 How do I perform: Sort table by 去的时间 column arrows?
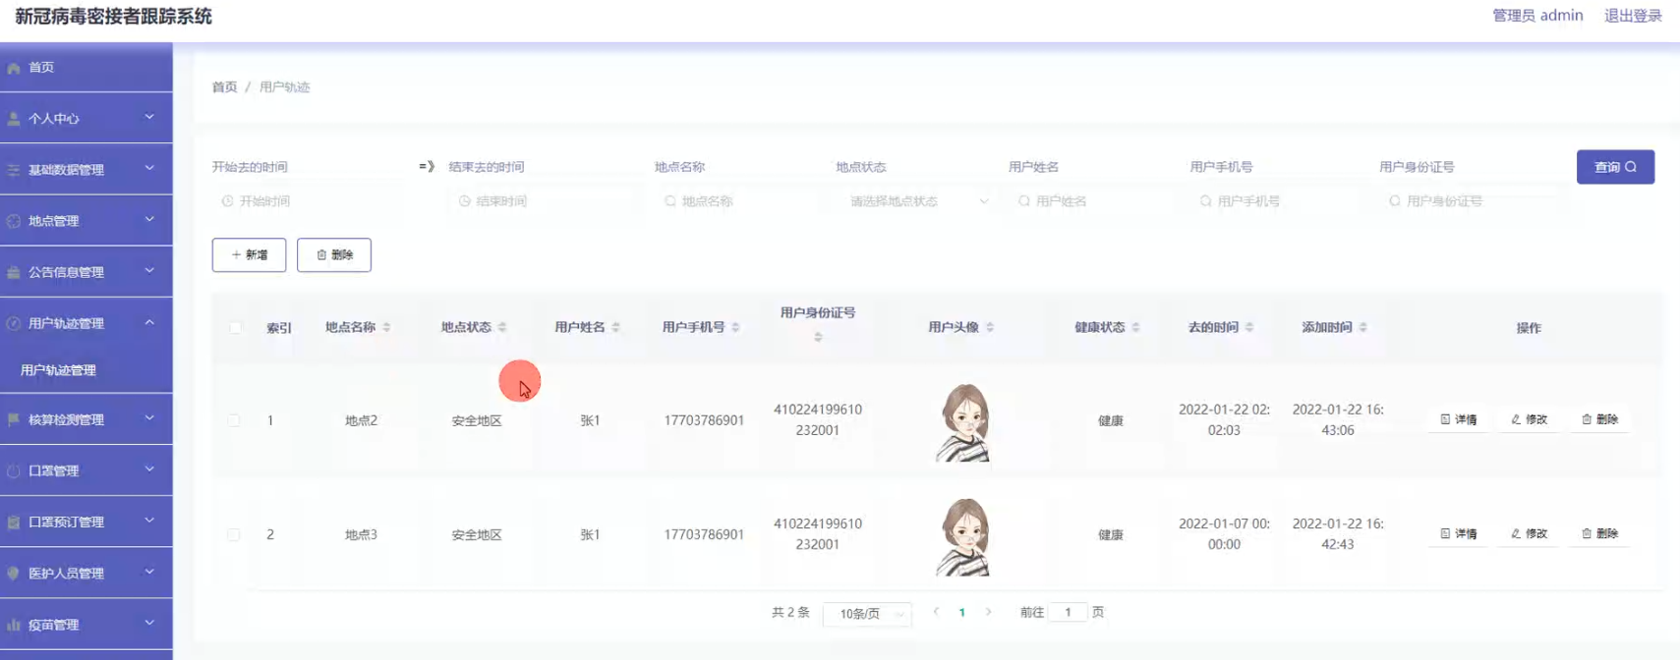[1249, 327]
